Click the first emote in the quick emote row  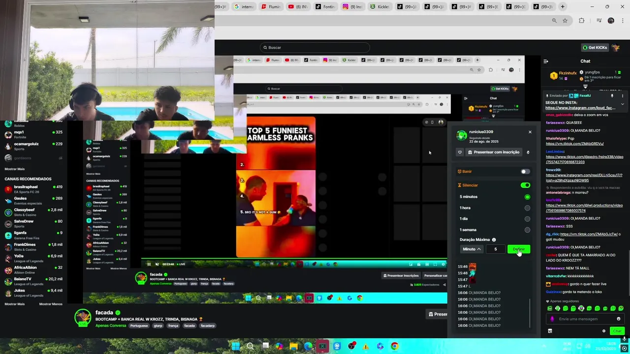(x=550, y=309)
